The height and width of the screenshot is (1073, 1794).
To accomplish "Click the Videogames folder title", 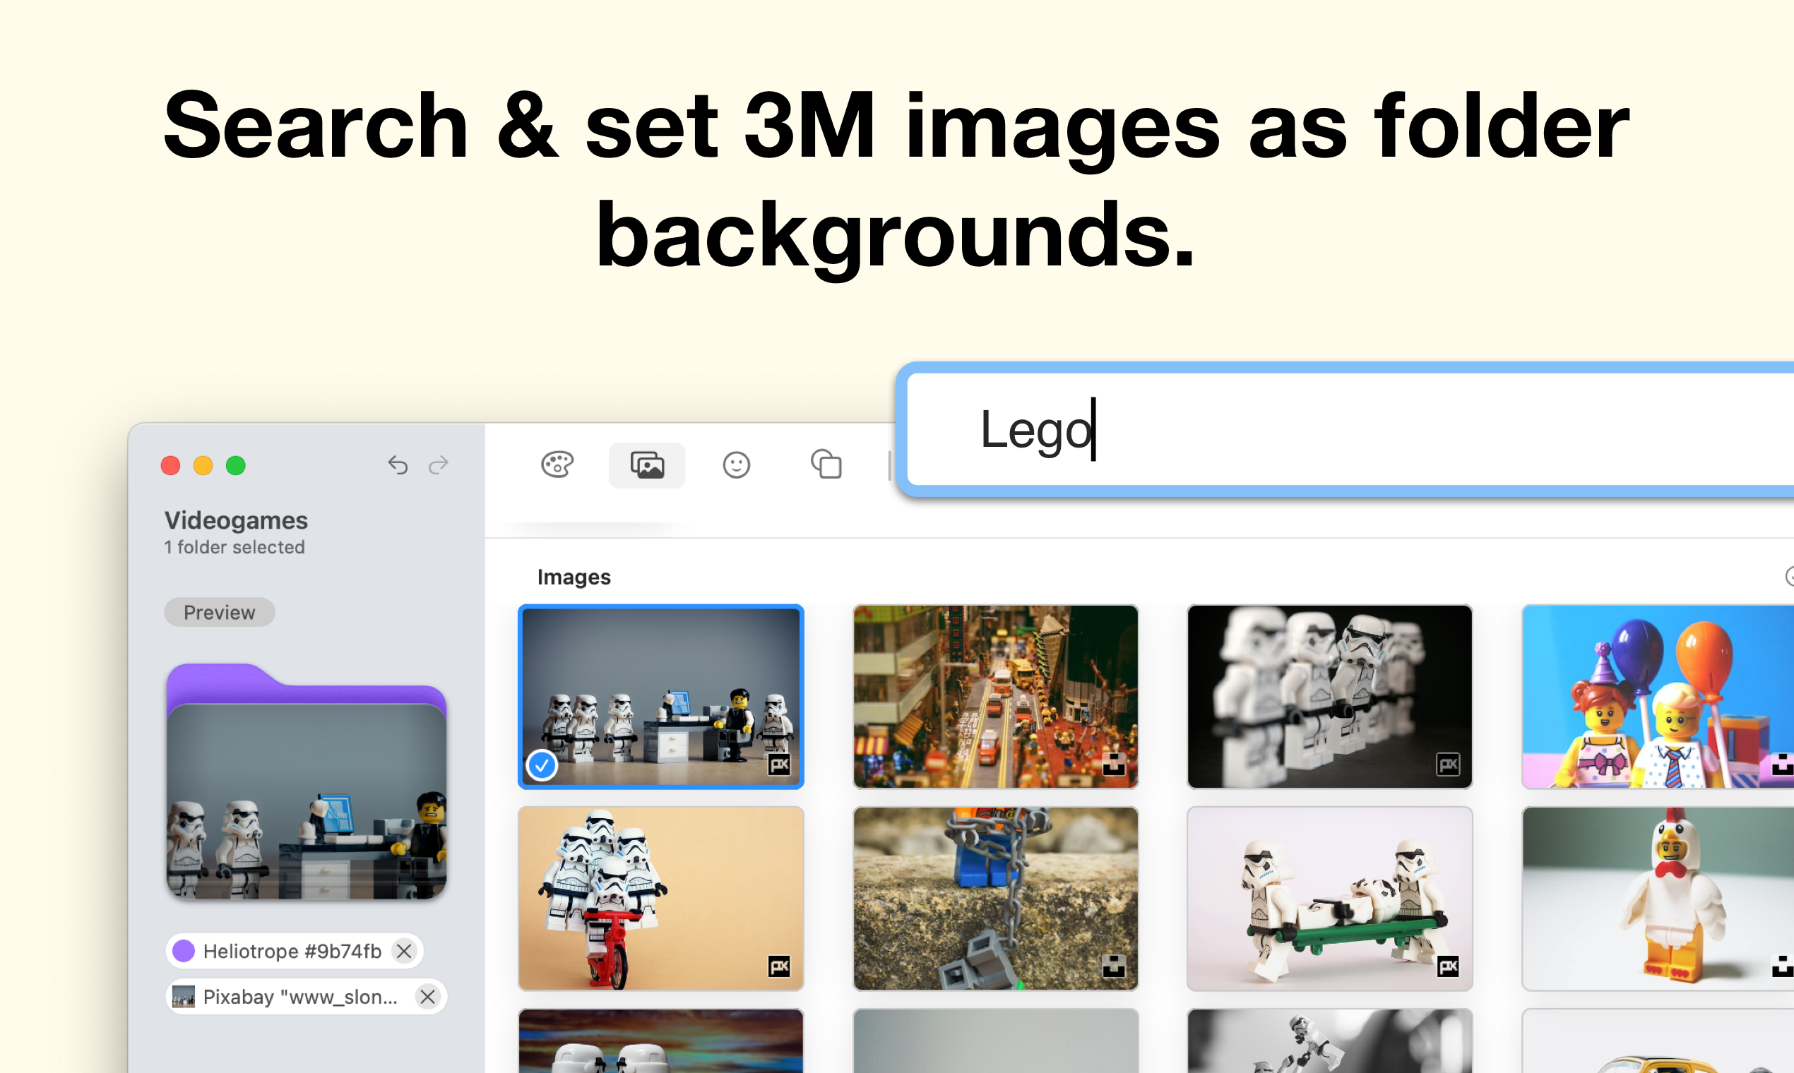I will coord(236,520).
